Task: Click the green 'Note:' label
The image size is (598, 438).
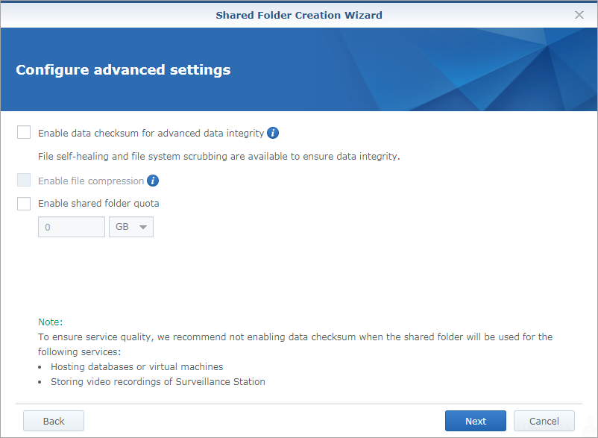Action: pyautogui.click(x=51, y=322)
